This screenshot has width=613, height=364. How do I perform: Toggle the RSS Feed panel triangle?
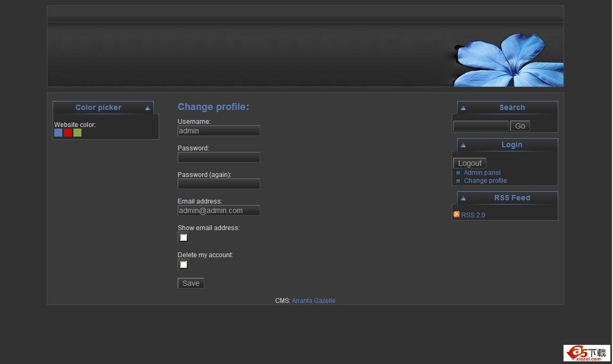click(463, 198)
